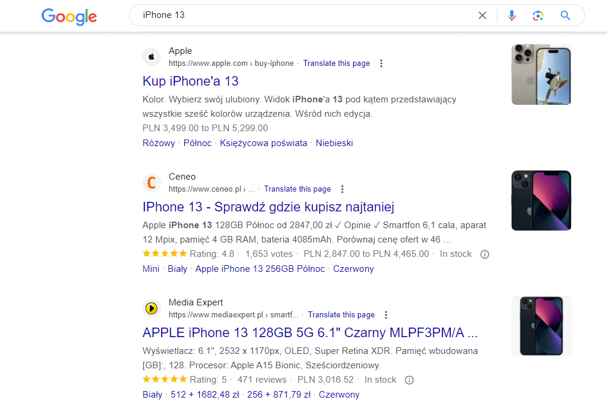Screen dimensions: 607x412
Task: Open the Kup iPhone'a 13 result
Action: coord(190,80)
